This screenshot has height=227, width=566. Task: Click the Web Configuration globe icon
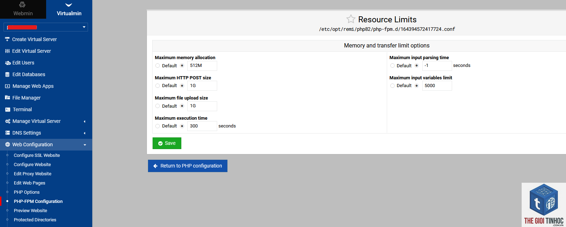click(7, 144)
